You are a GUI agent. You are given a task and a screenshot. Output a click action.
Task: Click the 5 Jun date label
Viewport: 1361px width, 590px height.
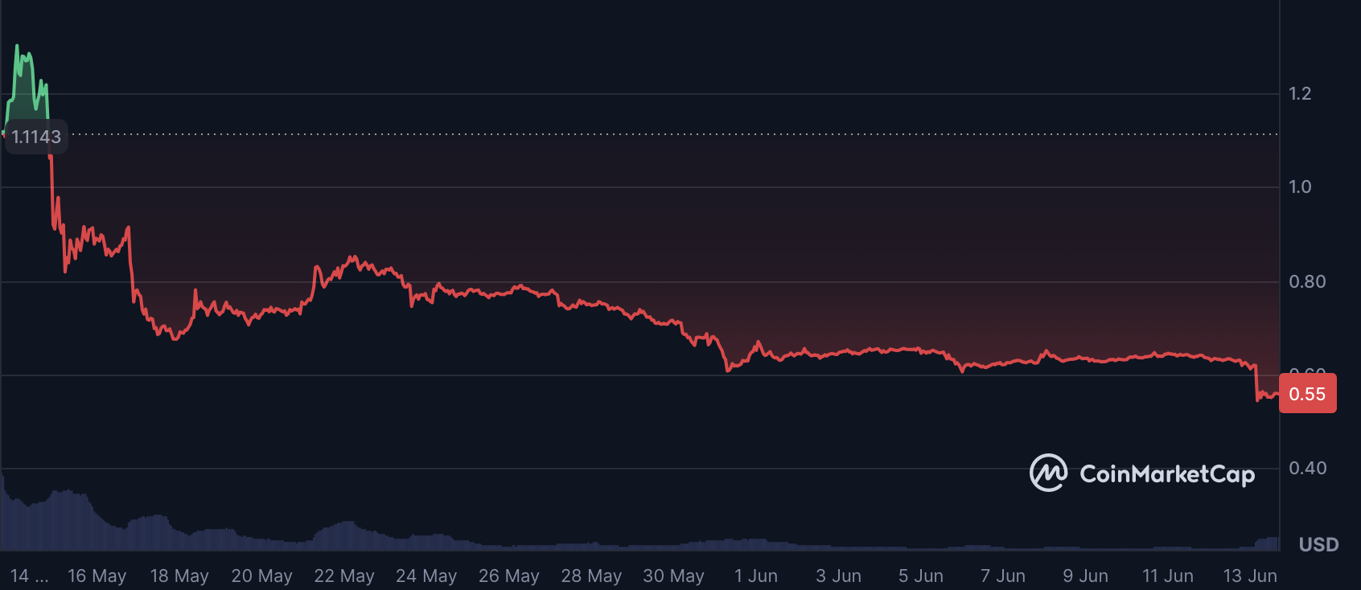[921, 576]
